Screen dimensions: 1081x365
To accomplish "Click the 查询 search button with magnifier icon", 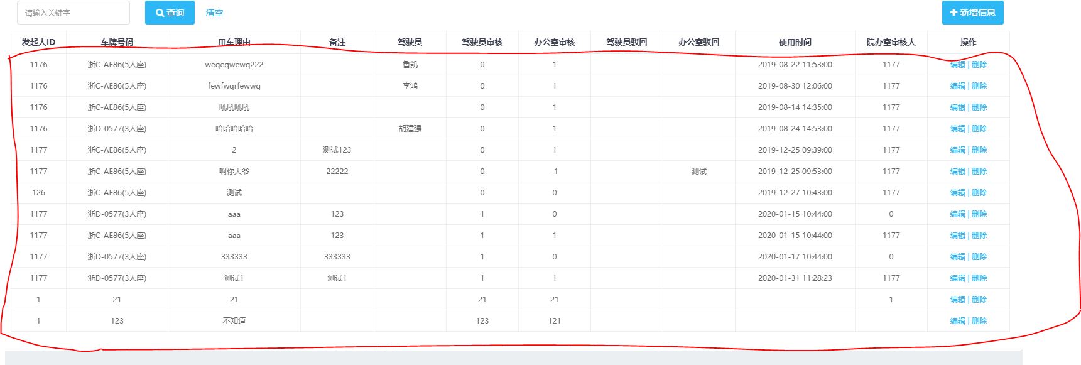I will click(170, 13).
